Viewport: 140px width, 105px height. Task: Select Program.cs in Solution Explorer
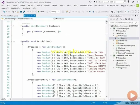[122, 68]
